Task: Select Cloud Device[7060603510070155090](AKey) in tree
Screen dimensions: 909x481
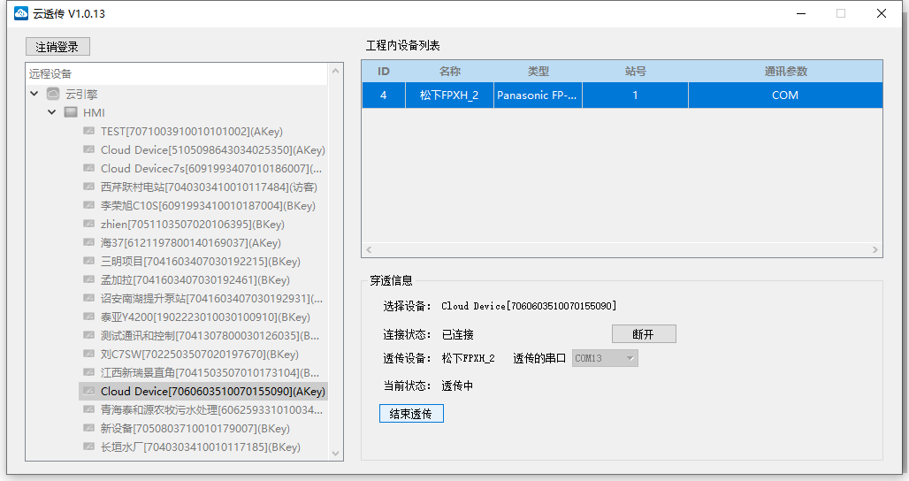Action: [x=213, y=391]
